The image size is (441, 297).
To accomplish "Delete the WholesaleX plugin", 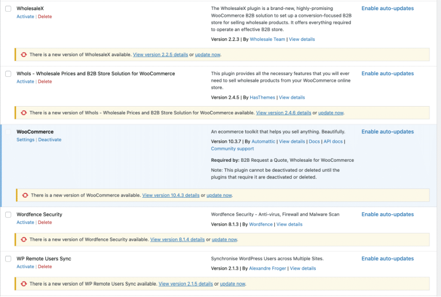I will tap(45, 16).
